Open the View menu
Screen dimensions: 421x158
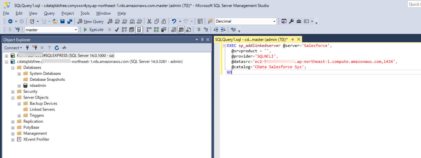click(x=33, y=13)
